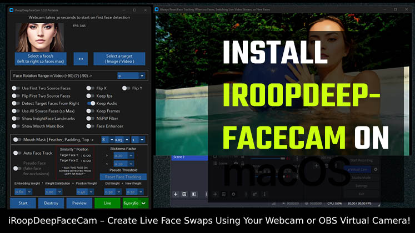The image size is (415, 233).
Task: Click the live face swap video preview
Action: click(x=282, y=84)
